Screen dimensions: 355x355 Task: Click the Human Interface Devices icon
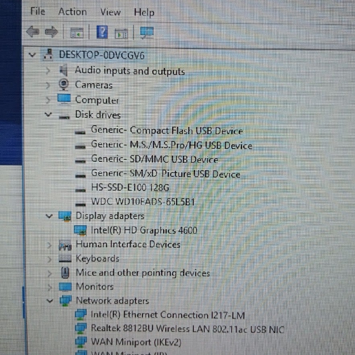click(x=65, y=245)
